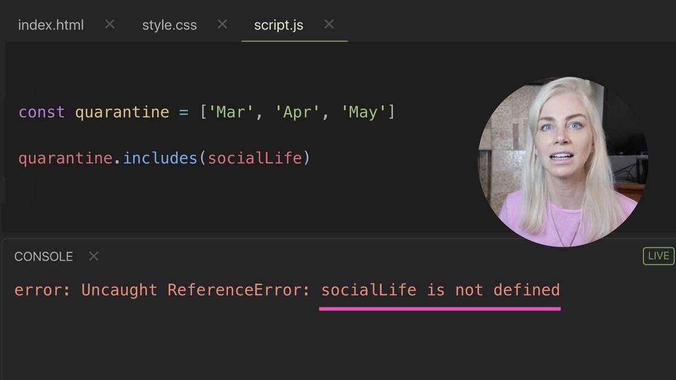
Task: Switch to the style.css tab
Action: click(170, 24)
